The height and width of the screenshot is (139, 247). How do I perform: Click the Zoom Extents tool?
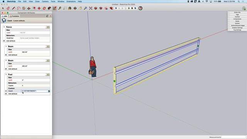click(91, 8)
